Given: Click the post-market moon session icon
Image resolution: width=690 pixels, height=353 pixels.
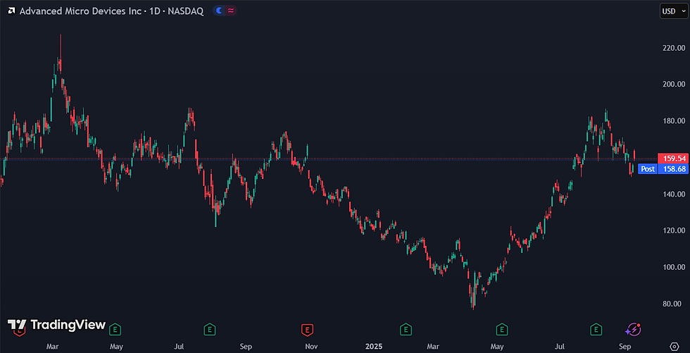Looking at the screenshot, I should (x=219, y=11).
